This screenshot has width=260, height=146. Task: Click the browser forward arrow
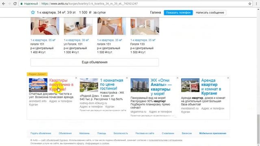[x=9, y=4]
